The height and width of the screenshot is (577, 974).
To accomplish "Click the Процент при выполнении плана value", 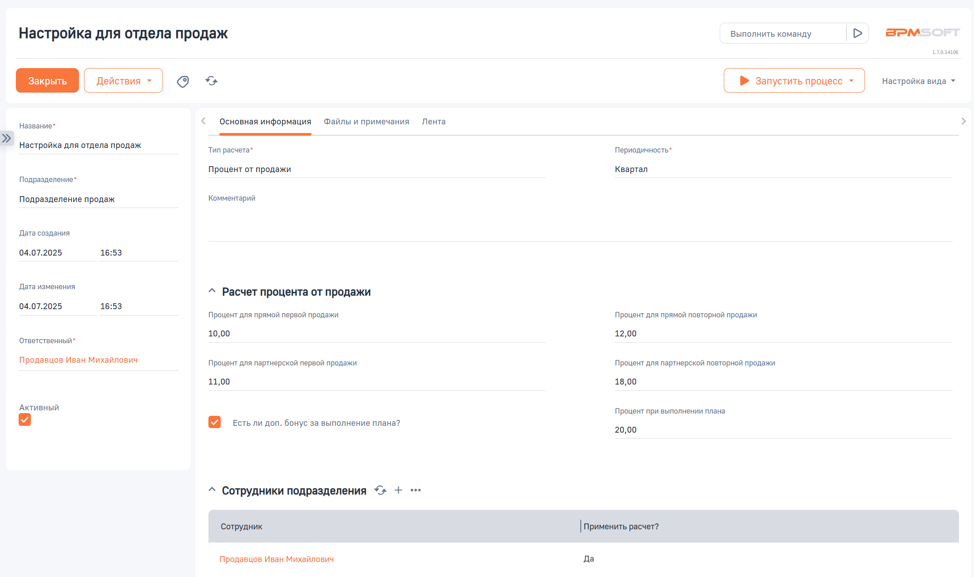I will pos(783,430).
